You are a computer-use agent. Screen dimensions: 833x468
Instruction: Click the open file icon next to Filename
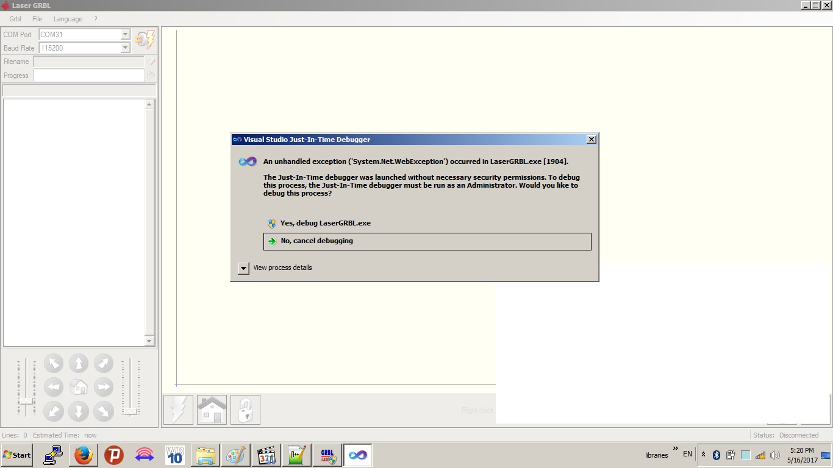click(x=151, y=62)
